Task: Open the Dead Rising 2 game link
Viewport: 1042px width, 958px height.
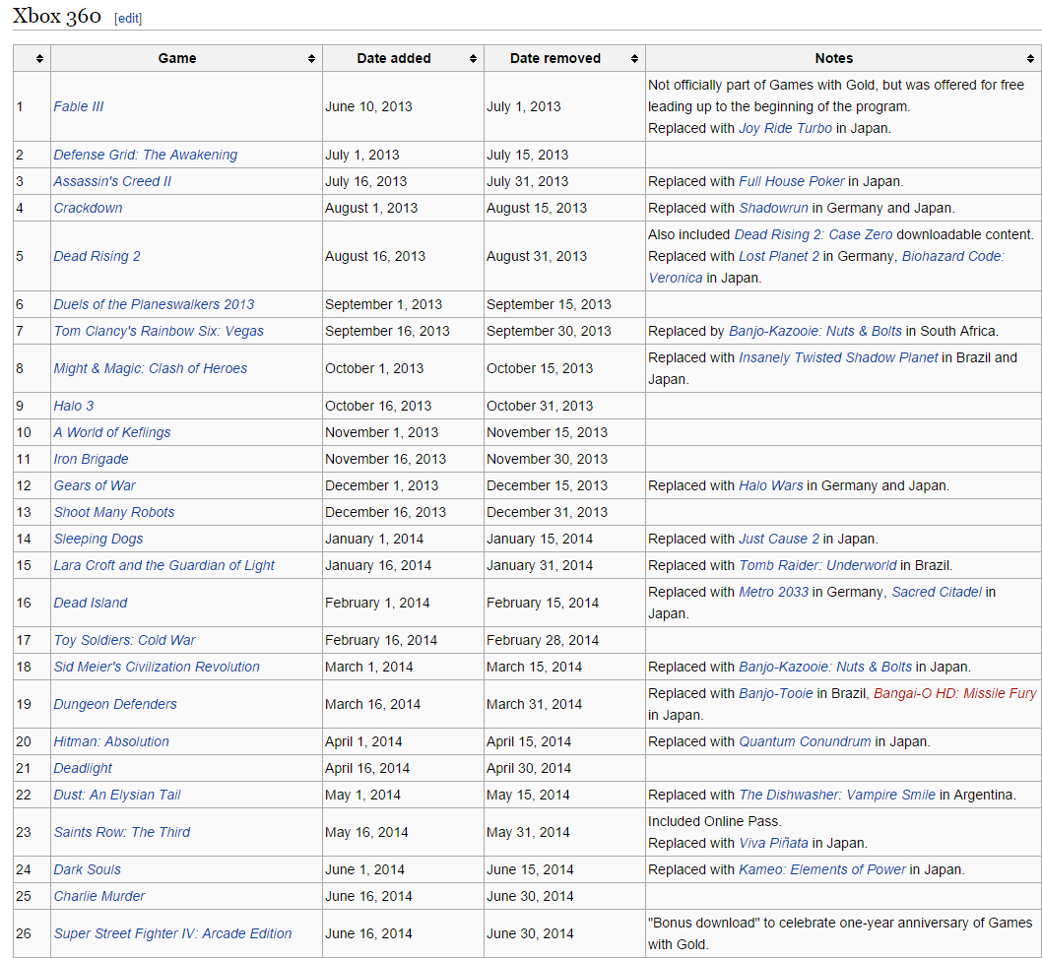Action: coord(98,256)
